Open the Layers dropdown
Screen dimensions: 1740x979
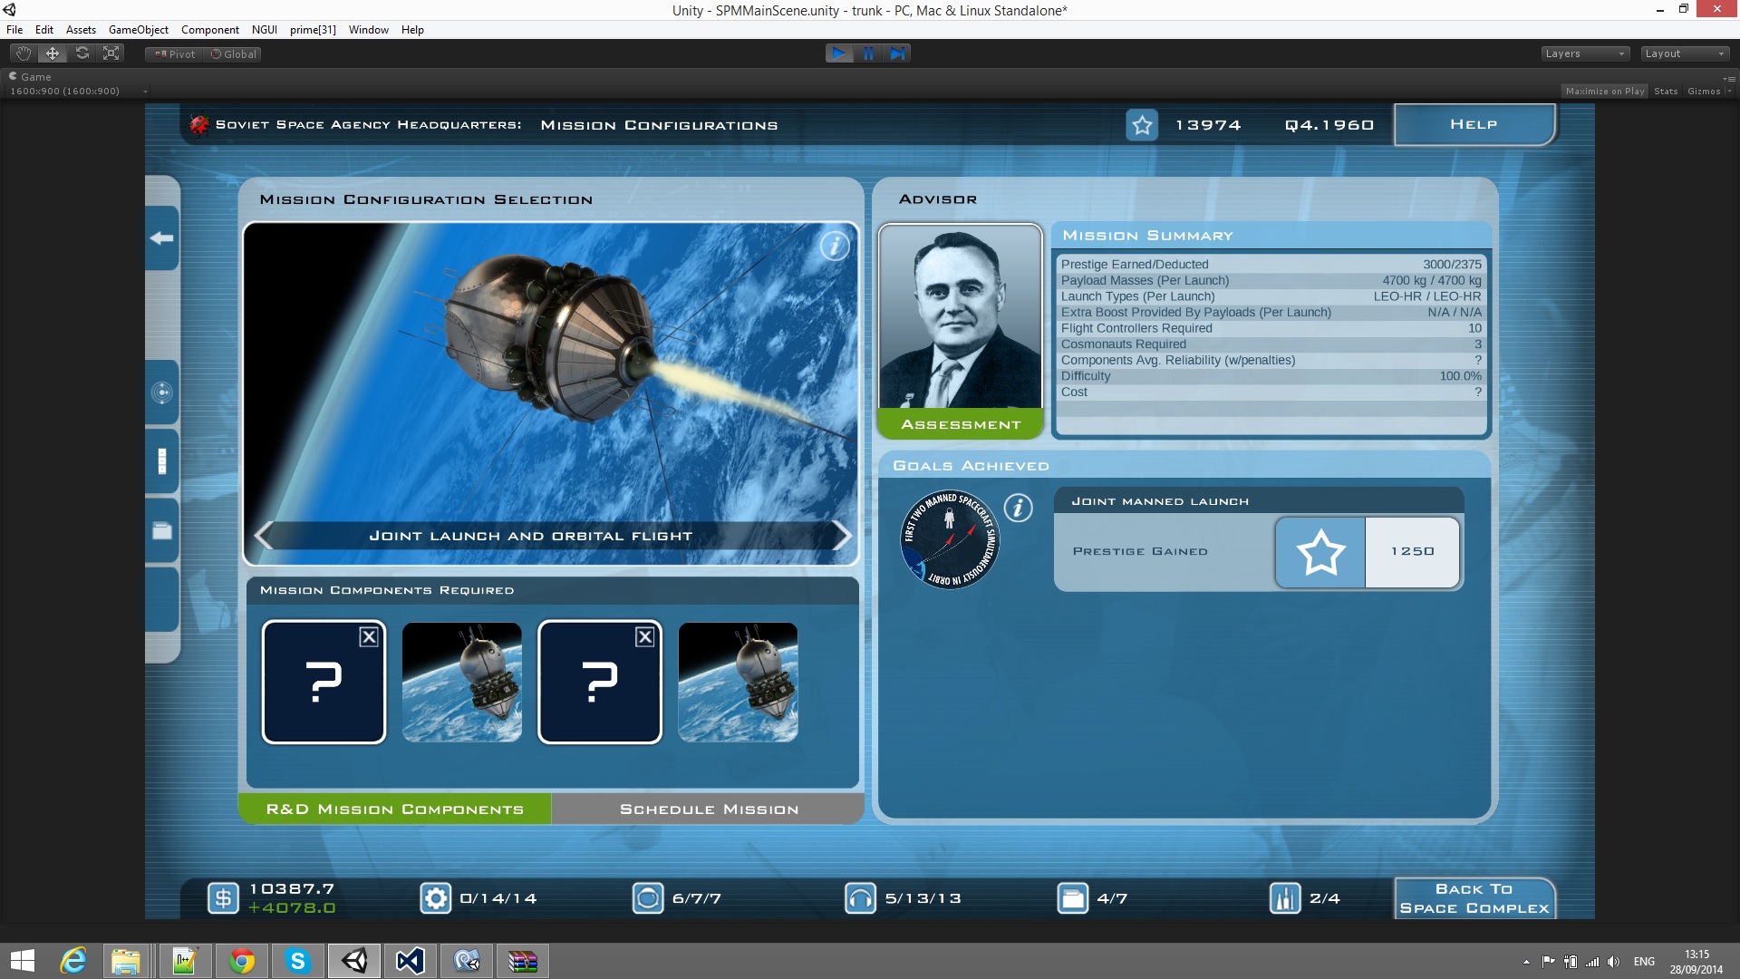point(1584,53)
